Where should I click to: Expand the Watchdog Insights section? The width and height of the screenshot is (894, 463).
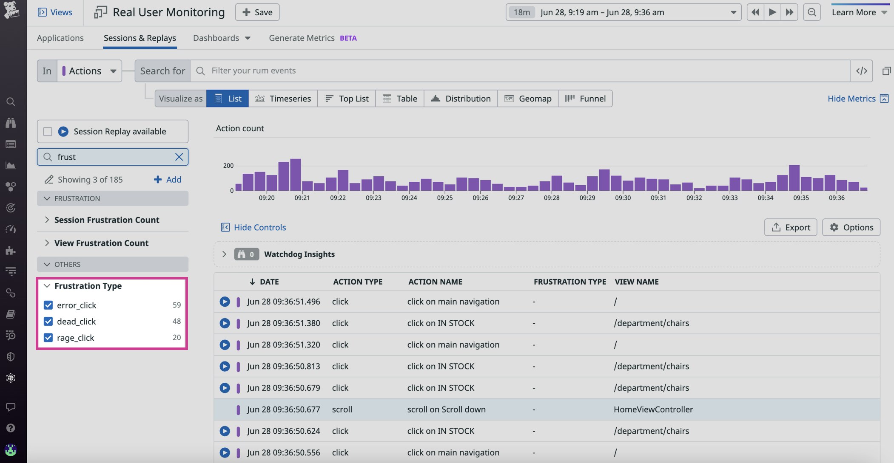[224, 254]
